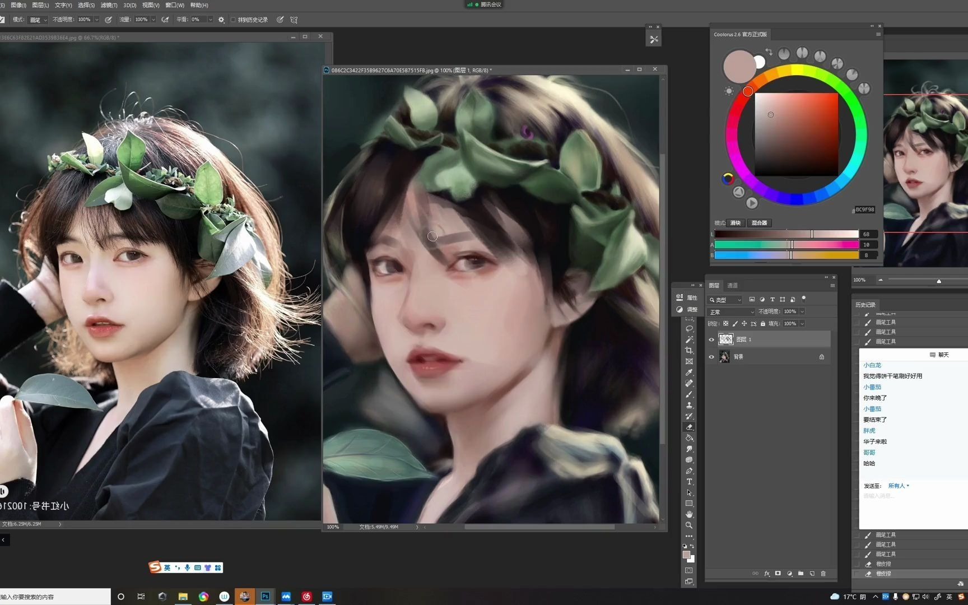Click 滑块 mode button in Coolorus
Image resolution: width=968 pixels, height=605 pixels.
point(736,223)
